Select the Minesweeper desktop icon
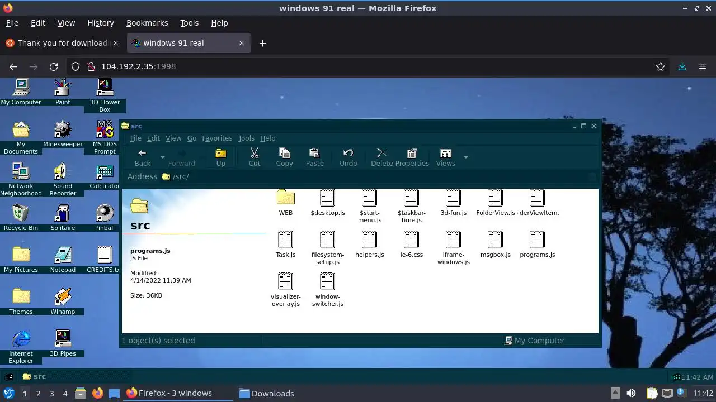Image resolution: width=716 pixels, height=402 pixels. 63,134
